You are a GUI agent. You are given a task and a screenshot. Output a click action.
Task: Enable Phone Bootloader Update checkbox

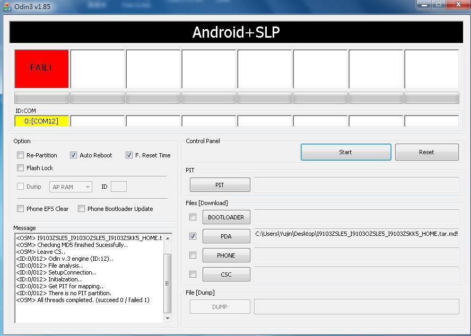tap(81, 209)
